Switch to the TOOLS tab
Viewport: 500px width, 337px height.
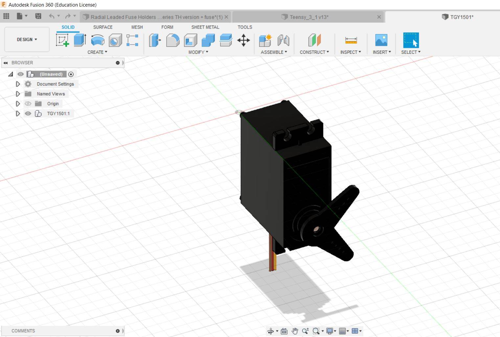(x=245, y=27)
